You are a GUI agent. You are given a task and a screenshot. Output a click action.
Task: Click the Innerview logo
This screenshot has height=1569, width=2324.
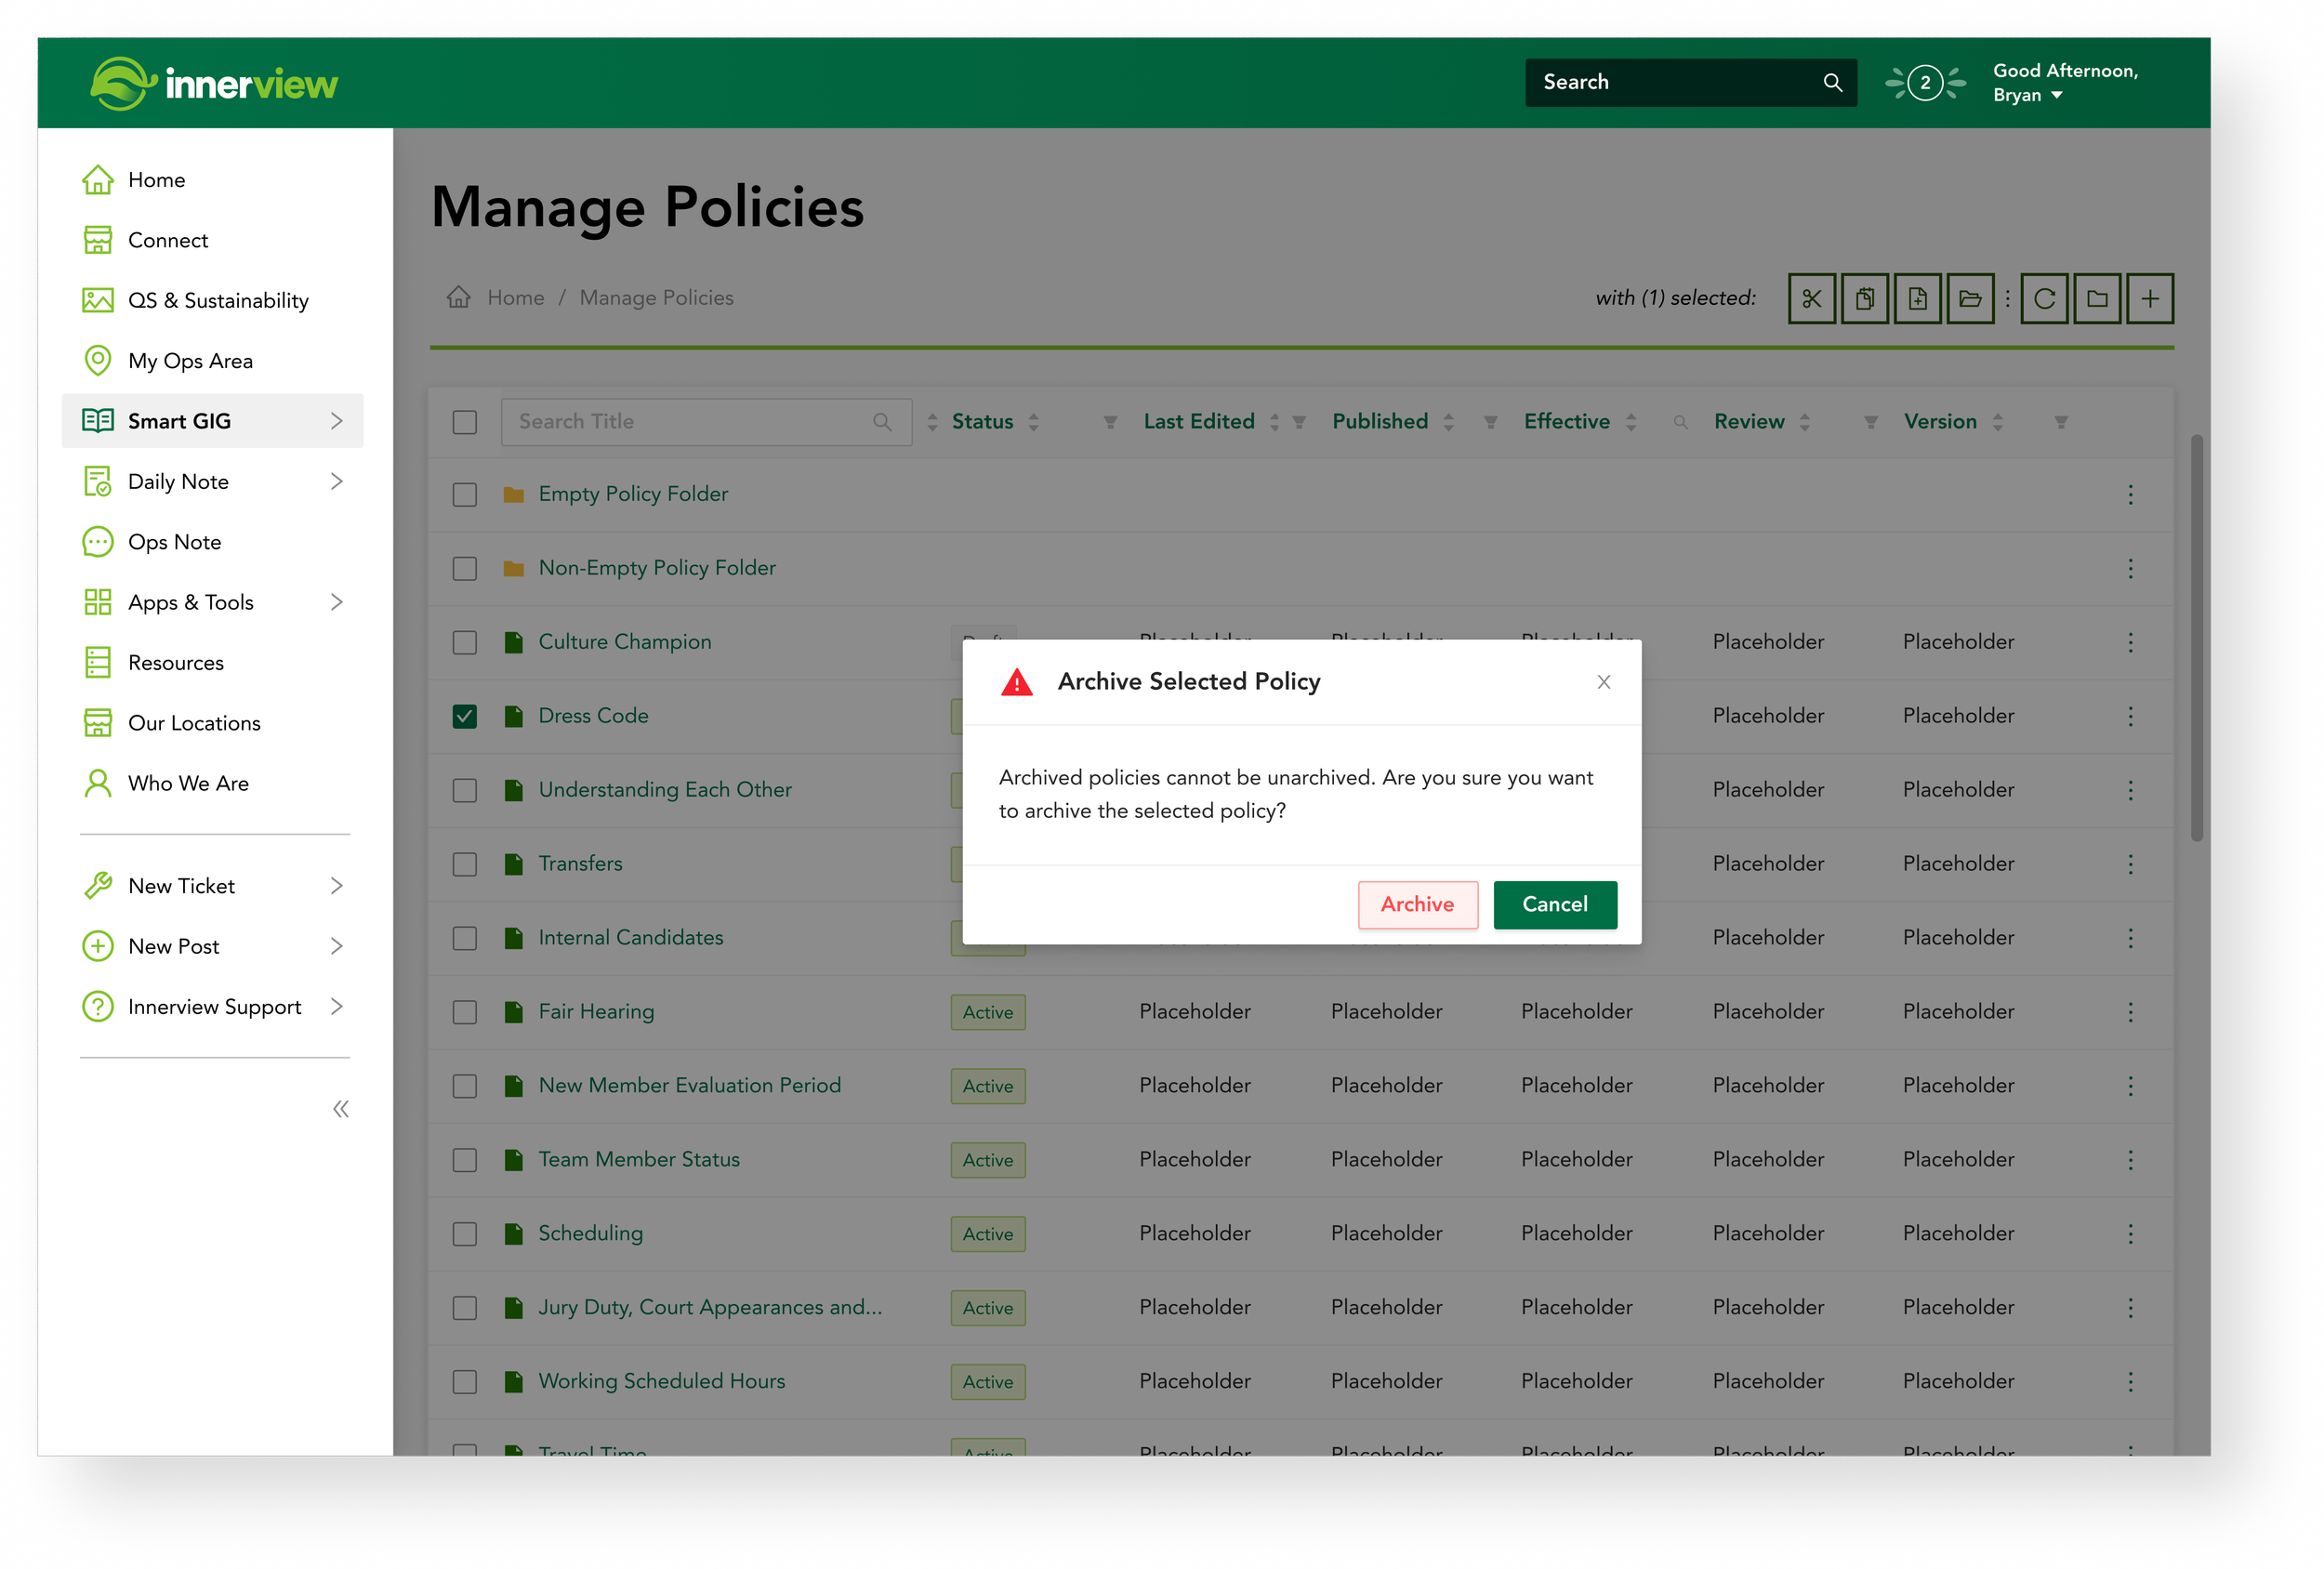click(214, 83)
